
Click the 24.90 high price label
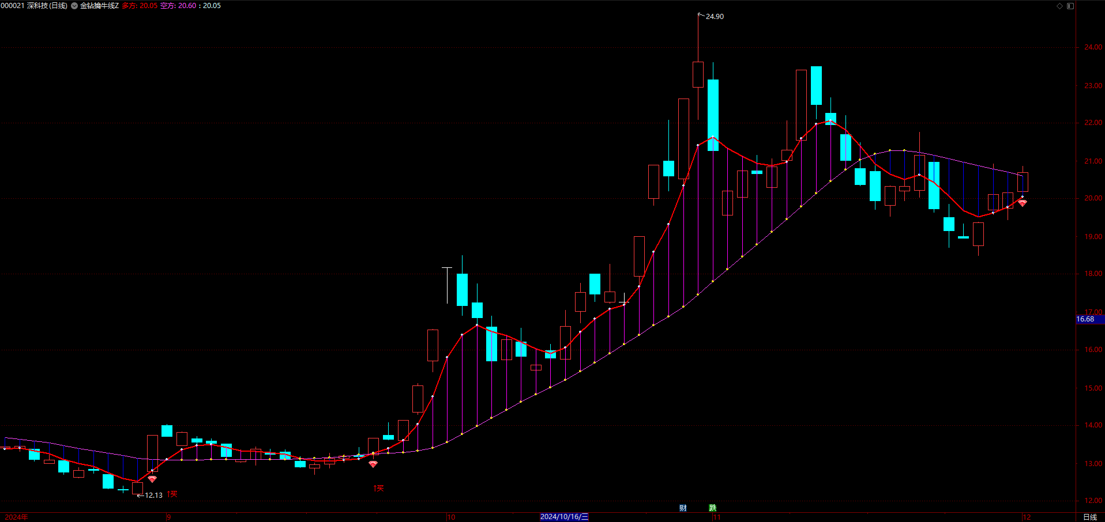(x=715, y=17)
